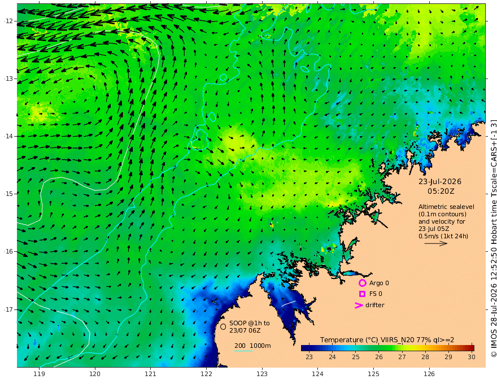The height and width of the screenshot is (384, 497).
Task: Click the '0.5m/s (1kt 24h)' text
Action: [443, 236]
